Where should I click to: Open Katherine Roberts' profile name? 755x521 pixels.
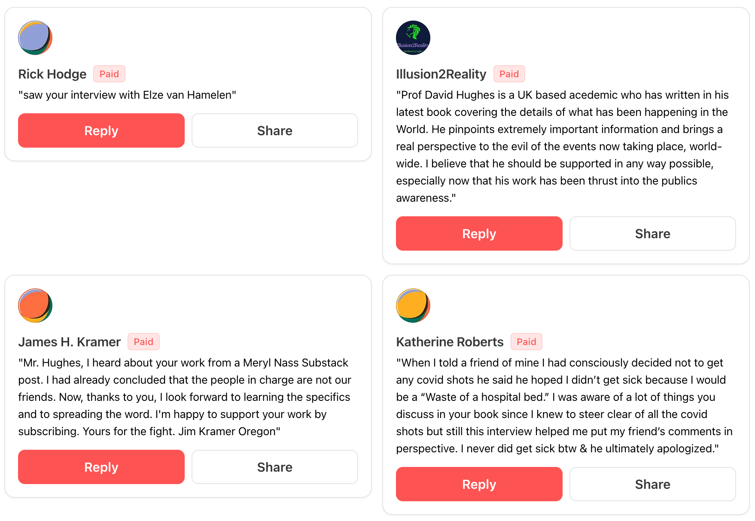[x=450, y=342]
